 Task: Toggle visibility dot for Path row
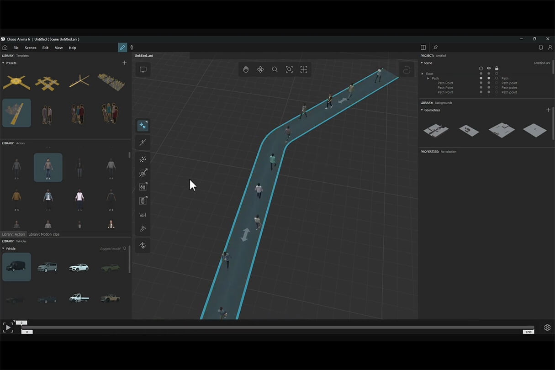pyautogui.click(x=489, y=79)
